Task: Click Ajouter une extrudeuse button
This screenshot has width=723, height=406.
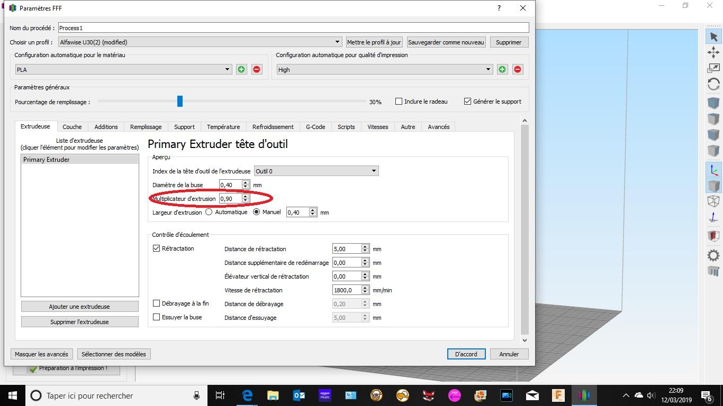Action: pos(79,307)
